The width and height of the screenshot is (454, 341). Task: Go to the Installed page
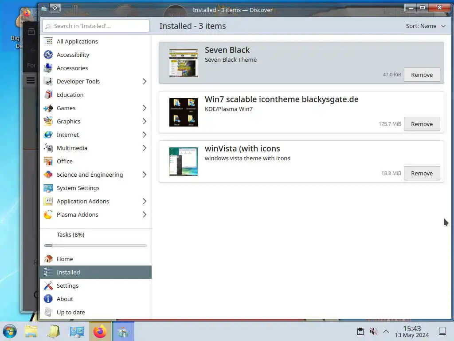[x=96, y=272]
